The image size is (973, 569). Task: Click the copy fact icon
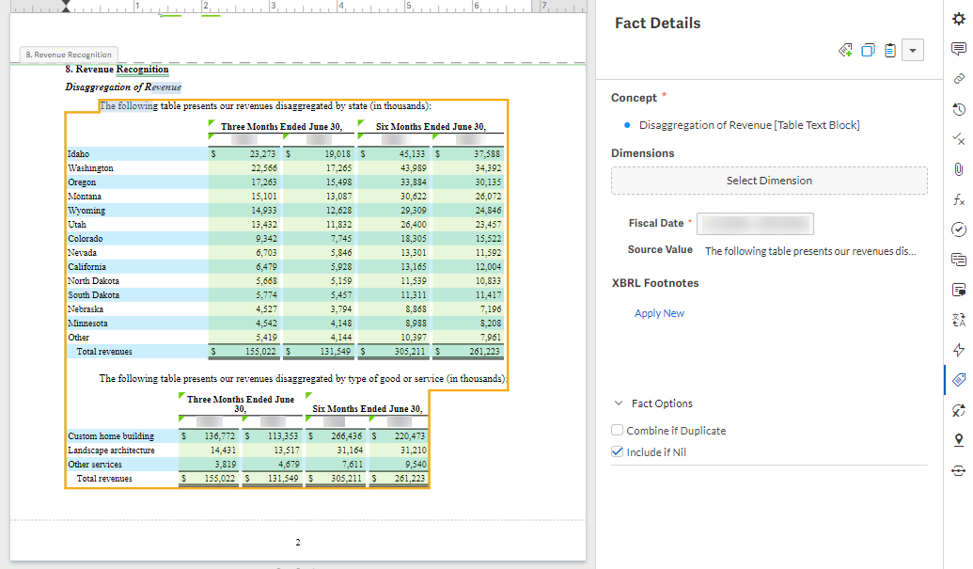click(868, 51)
